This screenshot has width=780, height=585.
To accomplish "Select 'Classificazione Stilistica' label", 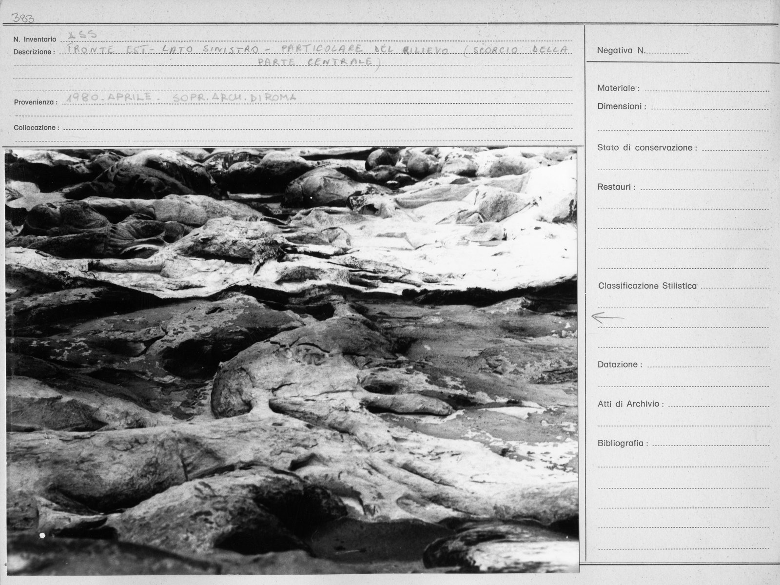I will [647, 286].
